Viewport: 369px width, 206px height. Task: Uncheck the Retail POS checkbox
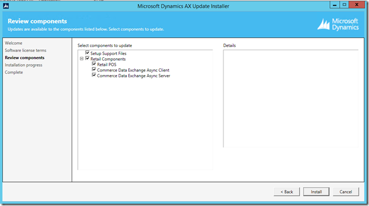pyautogui.click(x=94, y=64)
